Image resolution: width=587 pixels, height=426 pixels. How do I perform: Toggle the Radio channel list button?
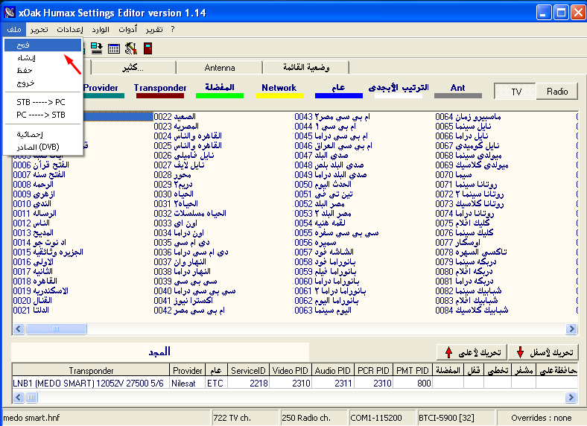click(x=557, y=92)
